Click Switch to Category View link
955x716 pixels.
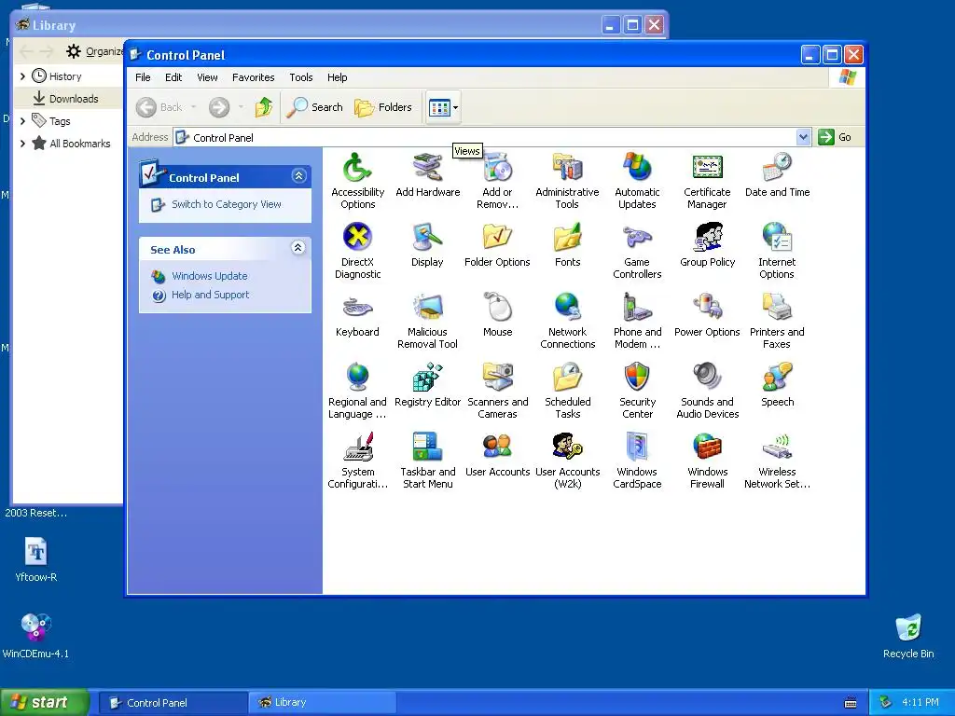click(x=226, y=204)
